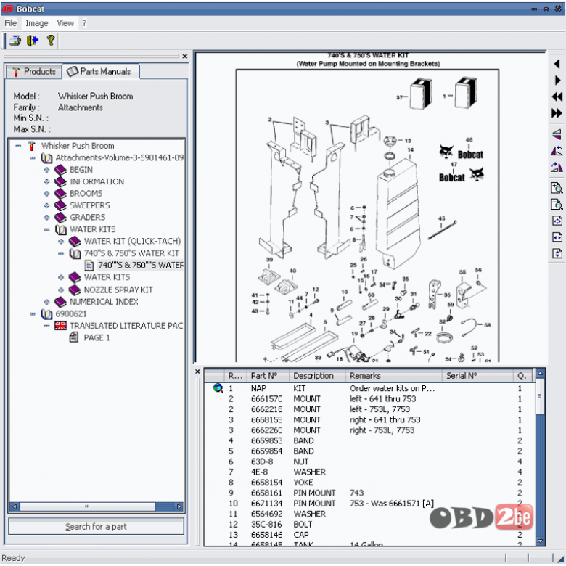Expand the WATER KIT (QUICK-TACH) node
Viewport: 566px width, 566px height.
click(61, 242)
